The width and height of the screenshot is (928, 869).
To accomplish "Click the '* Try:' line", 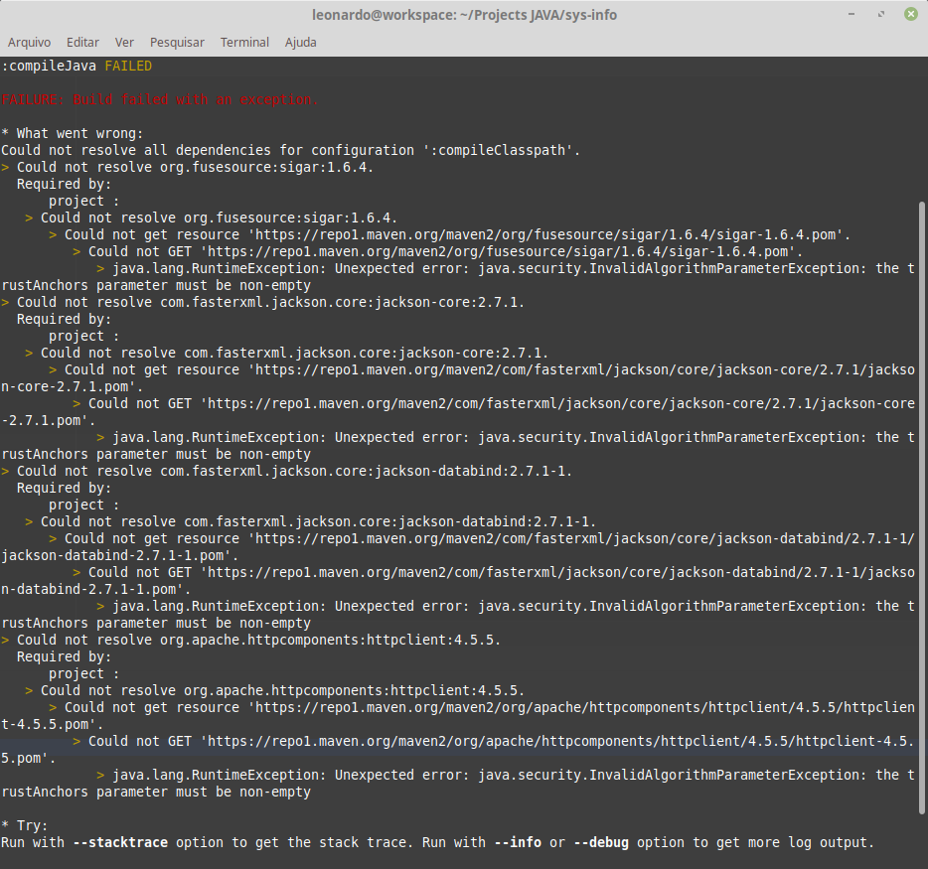I will pyautogui.click(x=24, y=826).
